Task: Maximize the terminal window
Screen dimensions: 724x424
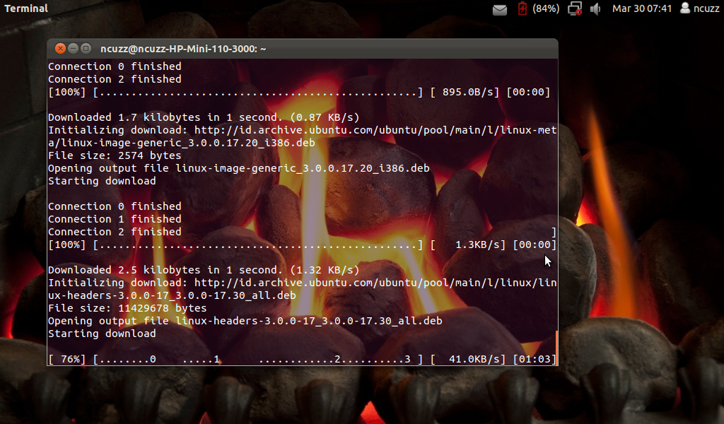Action: coord(86,49)
